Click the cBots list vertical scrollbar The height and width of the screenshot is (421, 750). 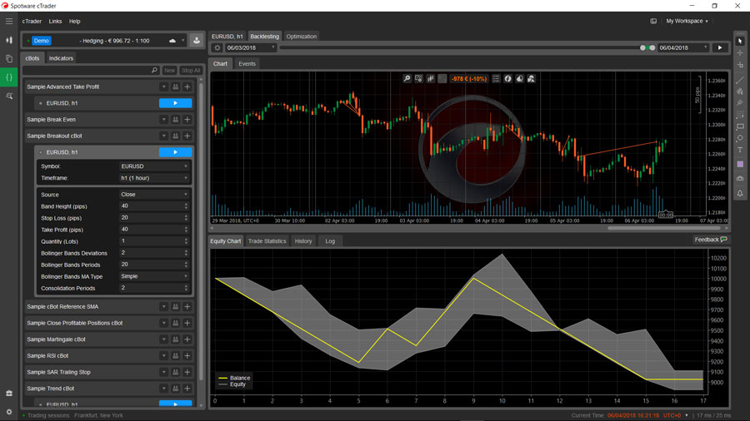tap(201, 232)
